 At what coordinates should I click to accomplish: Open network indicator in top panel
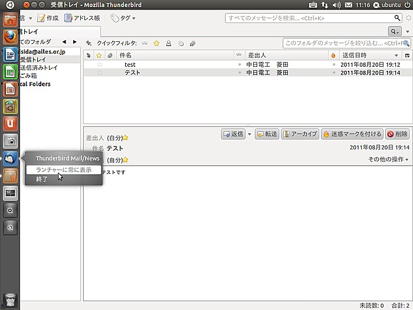[x=324, y=5]
